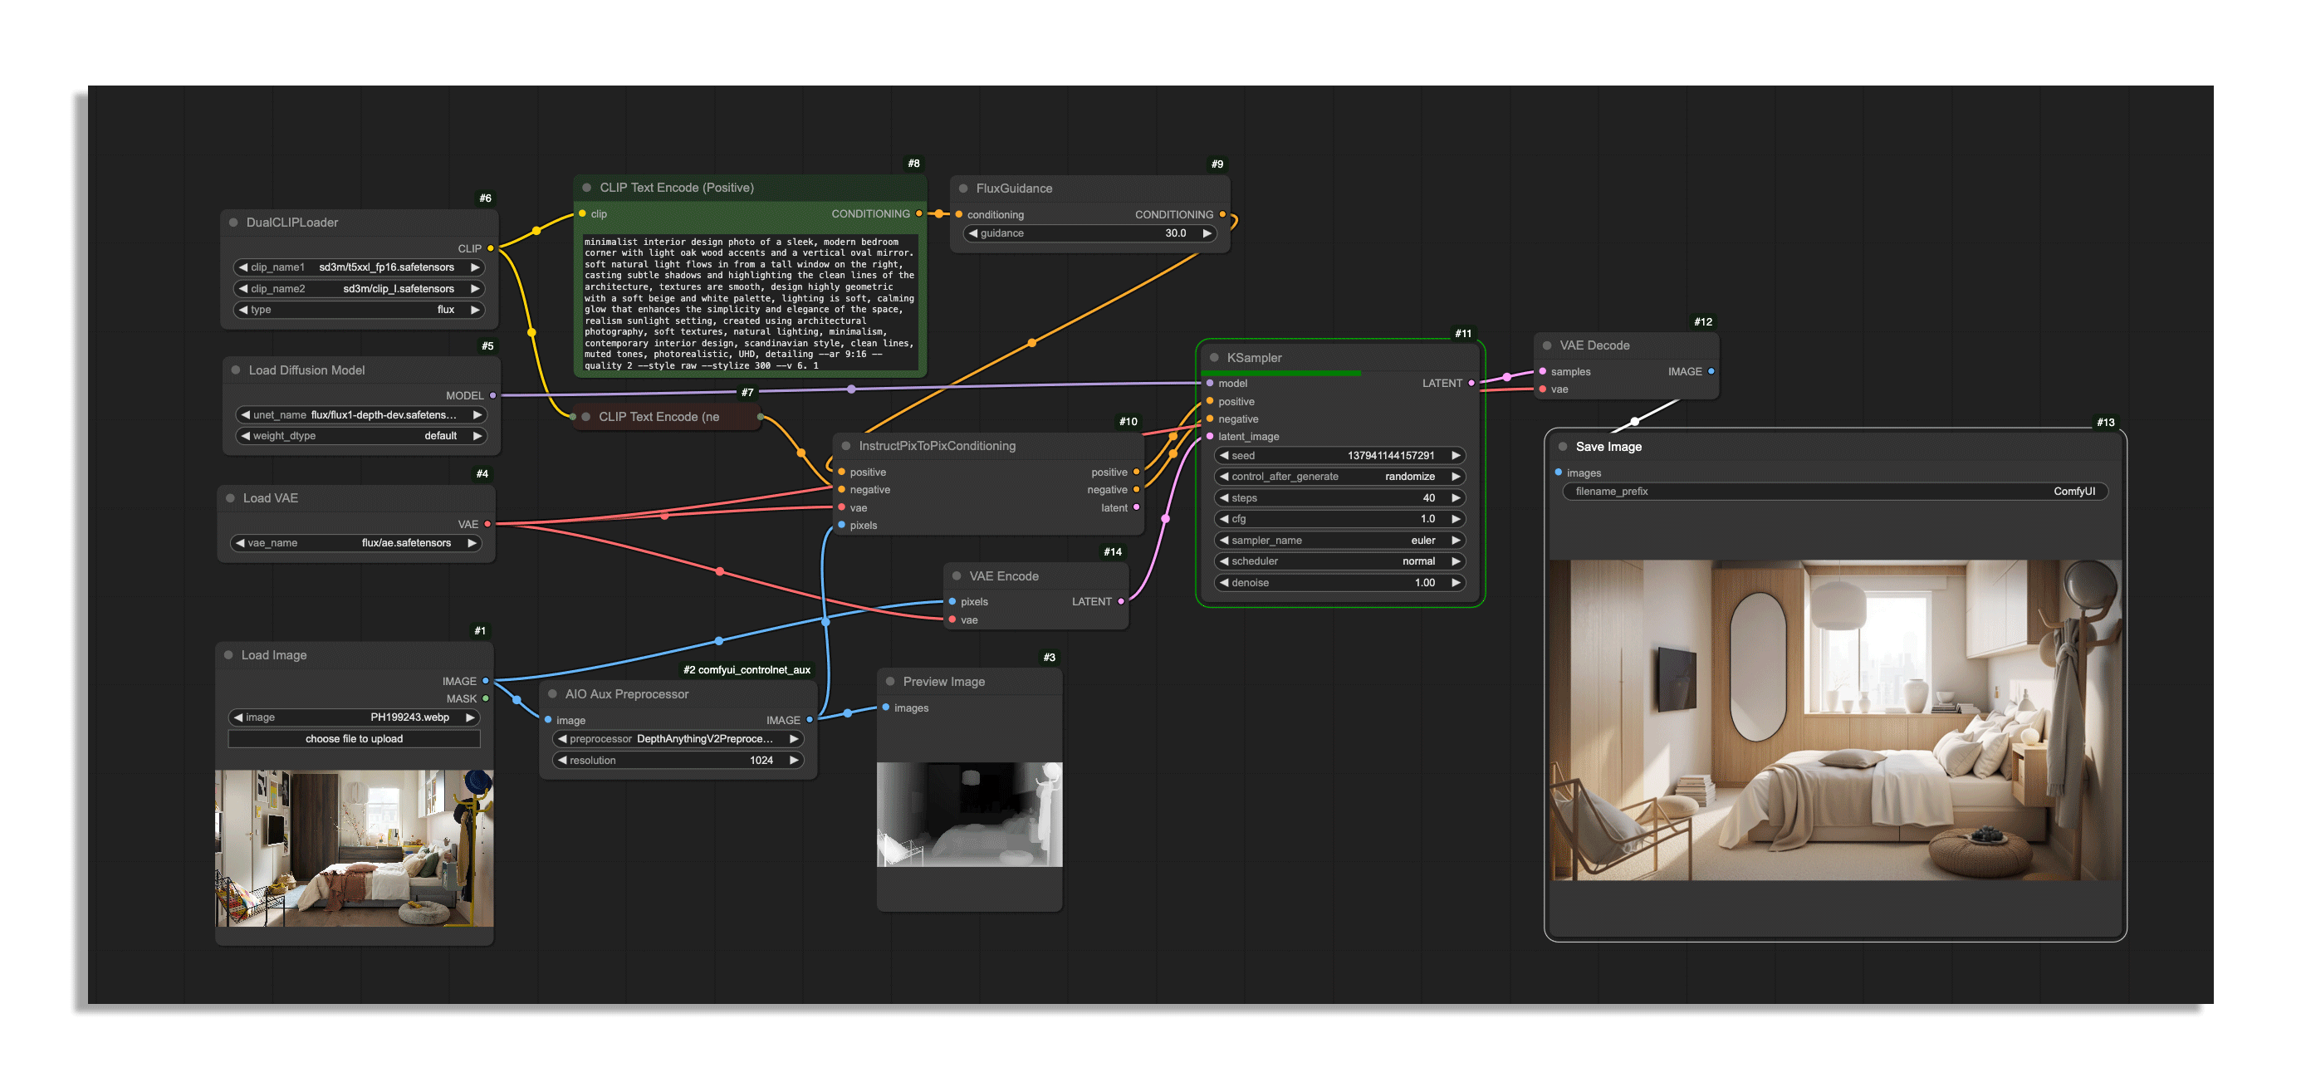Click the filename_prefix ComfyUI field
The width and height of the screenshot is (2301, 1082).
click(1834, 492)
